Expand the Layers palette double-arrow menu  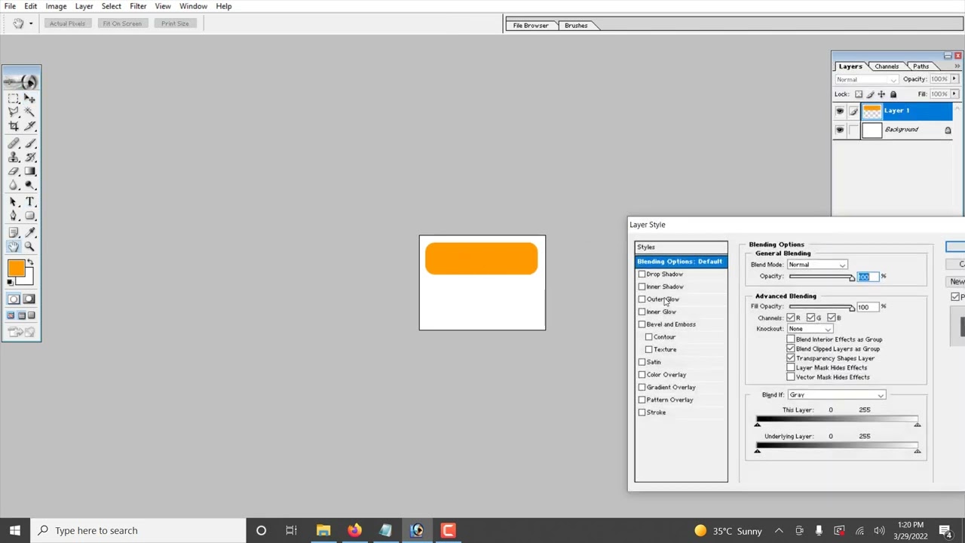[x=957, y=66]
